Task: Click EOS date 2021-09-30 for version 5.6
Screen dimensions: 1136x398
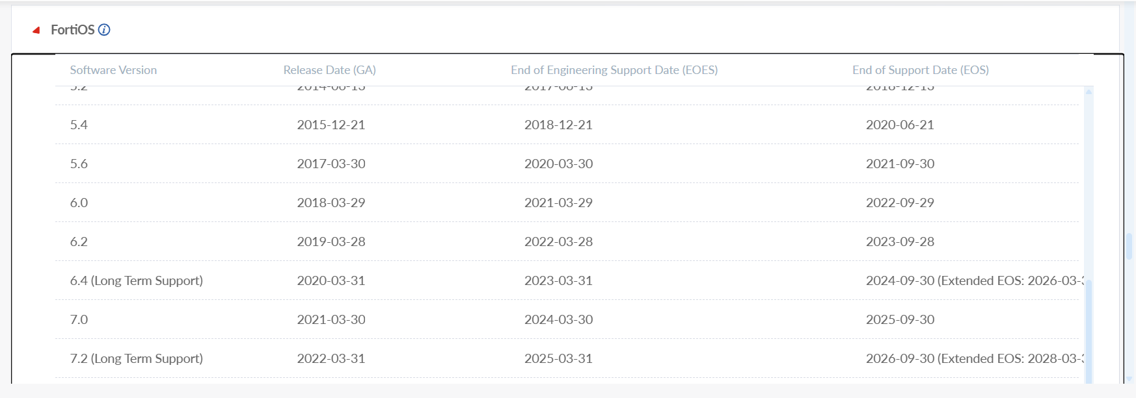Action: tap(900, 164)
